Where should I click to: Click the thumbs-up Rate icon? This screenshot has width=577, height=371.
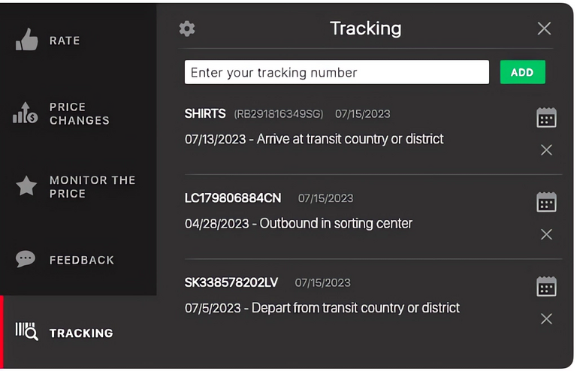click(26, 40)
